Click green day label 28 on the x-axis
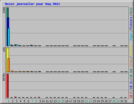 pos(114,101)
